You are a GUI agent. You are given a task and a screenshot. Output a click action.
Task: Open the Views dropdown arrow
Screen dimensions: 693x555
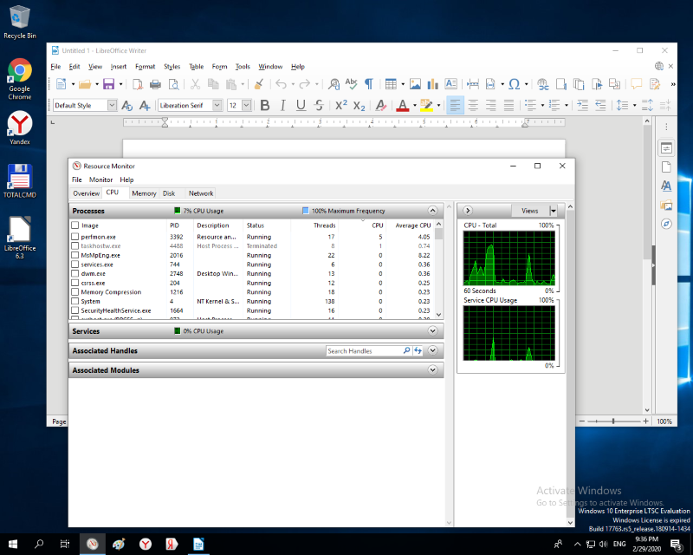click(x=553, y=211)
